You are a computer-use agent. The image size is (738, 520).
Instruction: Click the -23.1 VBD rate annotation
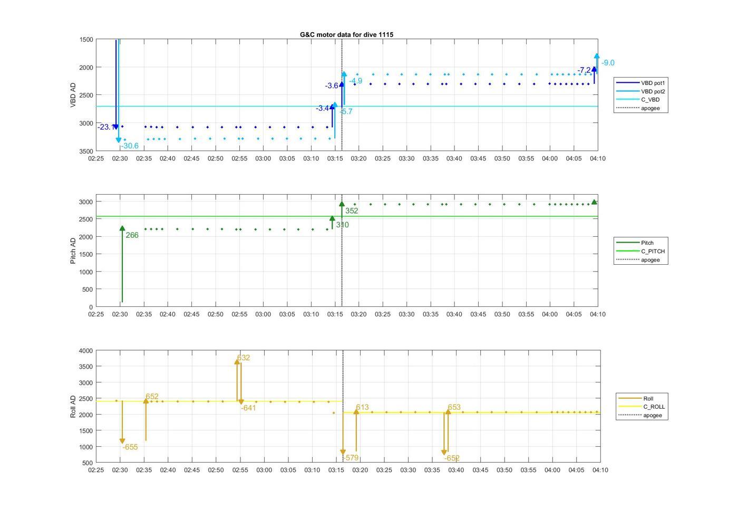pos(105,127)
